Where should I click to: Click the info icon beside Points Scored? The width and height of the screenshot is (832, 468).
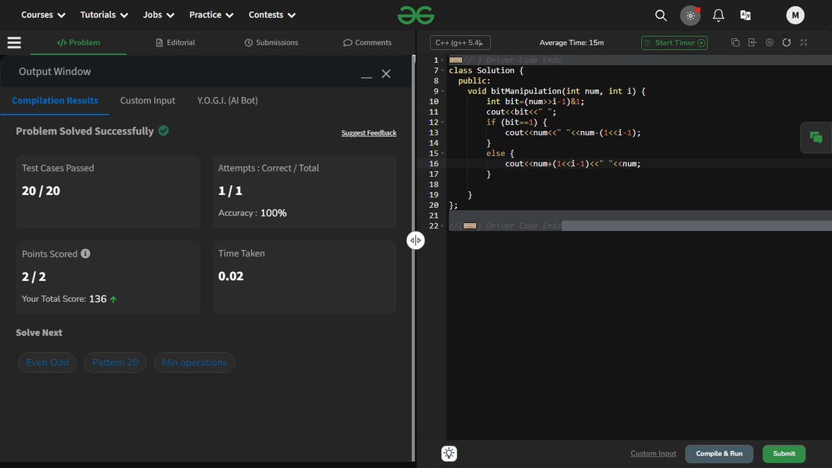[85, 254]
